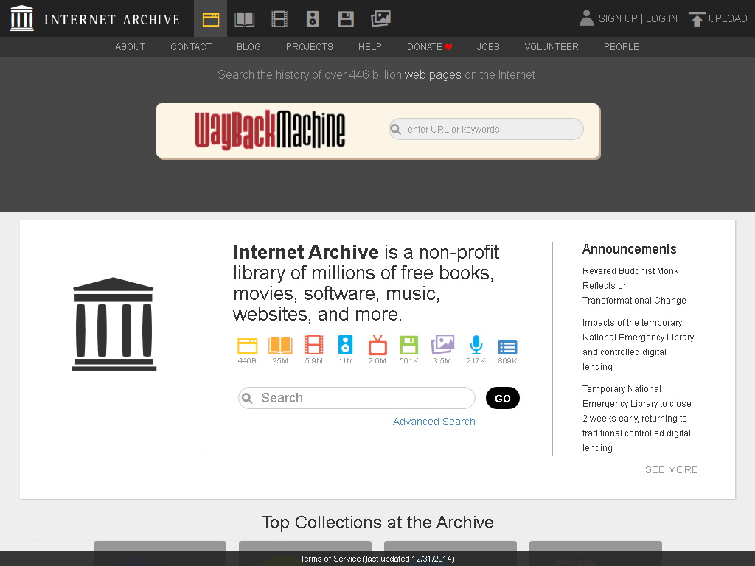Click the large archive building logo
This screenshot has height=566, width=755.
pos(114,324)
